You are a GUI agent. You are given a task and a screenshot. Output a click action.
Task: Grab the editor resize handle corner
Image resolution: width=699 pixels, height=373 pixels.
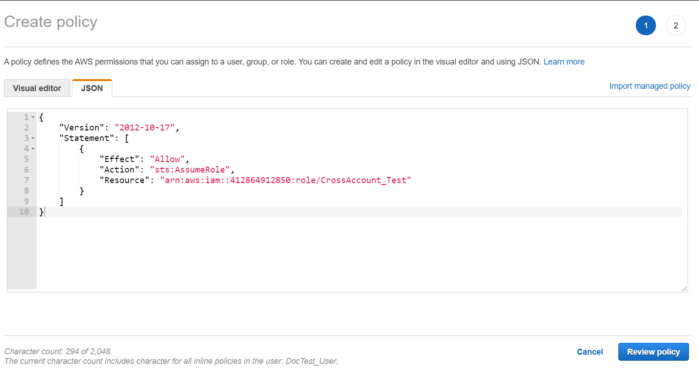(684, 289)
